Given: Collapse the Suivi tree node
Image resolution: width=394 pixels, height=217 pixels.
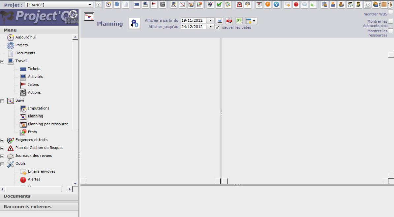Looking at the screenshot, I should point(2,101).
